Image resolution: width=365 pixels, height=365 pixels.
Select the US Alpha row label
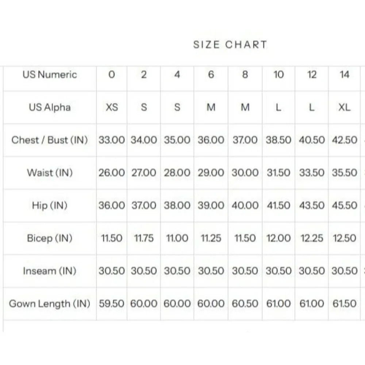[50, 107]
